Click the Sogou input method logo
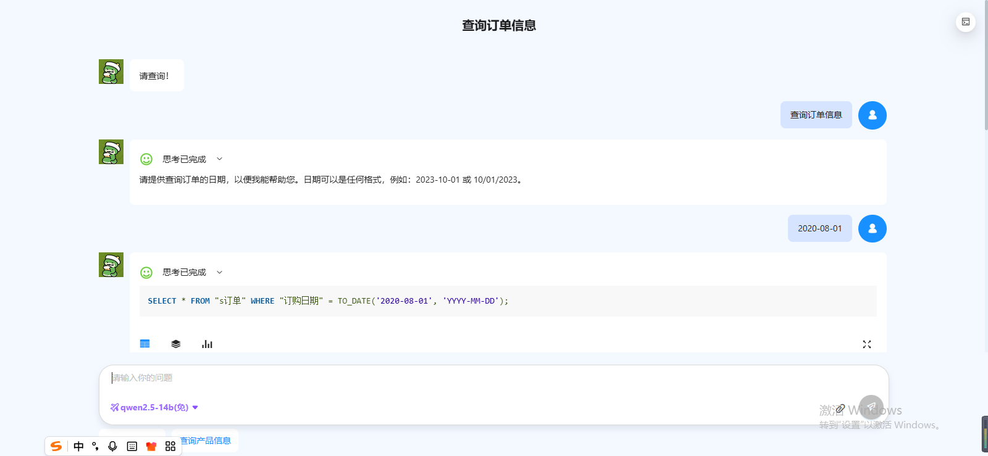Image resolution: width=988 pixels, height=456 pixels. tap(56, 446)
